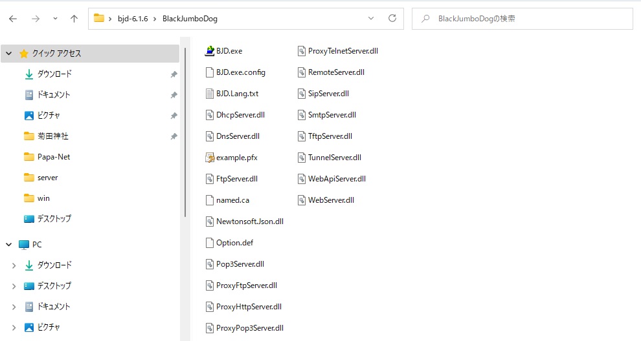Select the ProxyFtpServer.dll file icon
This screenshot has width=641, height=341.
coord(209,285)
